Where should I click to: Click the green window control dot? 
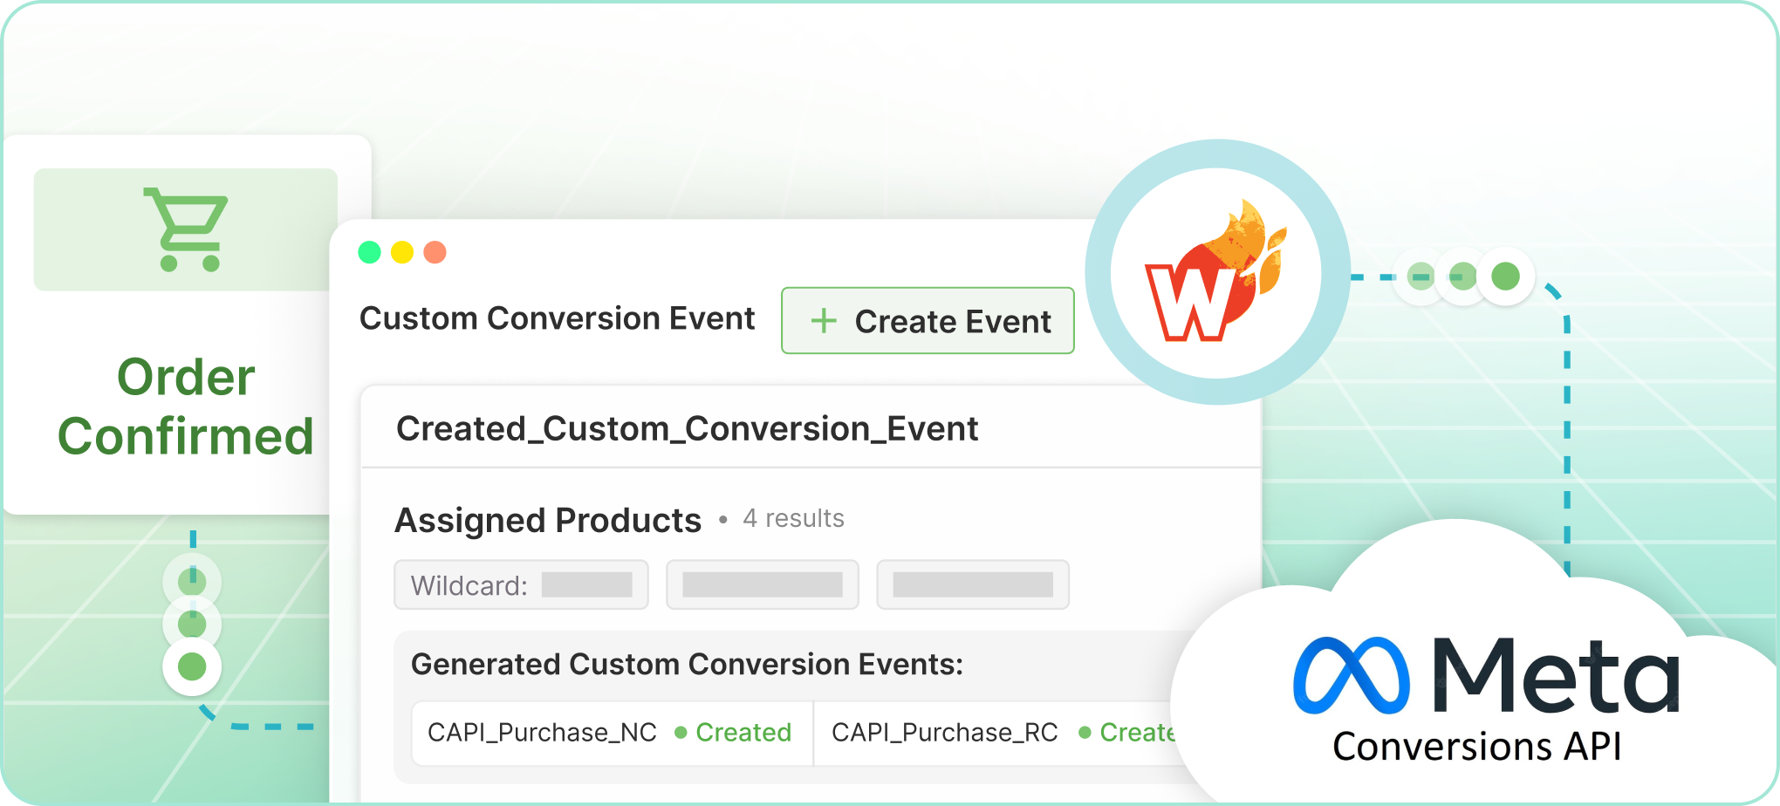pyautogui.click(x=369, y=252)
